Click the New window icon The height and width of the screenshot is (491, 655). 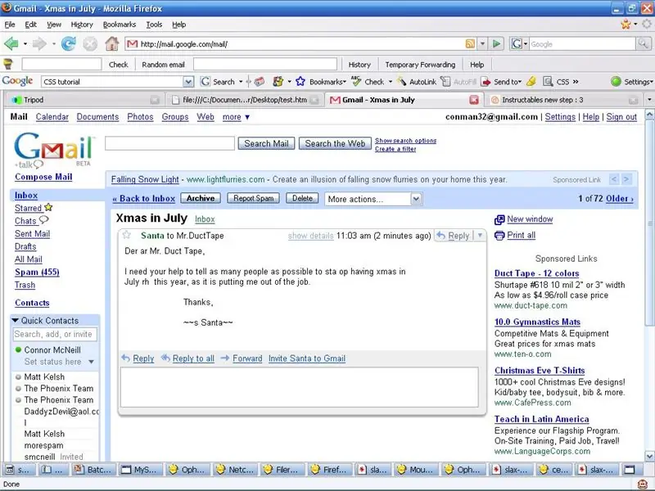click(x=499, y=219)
